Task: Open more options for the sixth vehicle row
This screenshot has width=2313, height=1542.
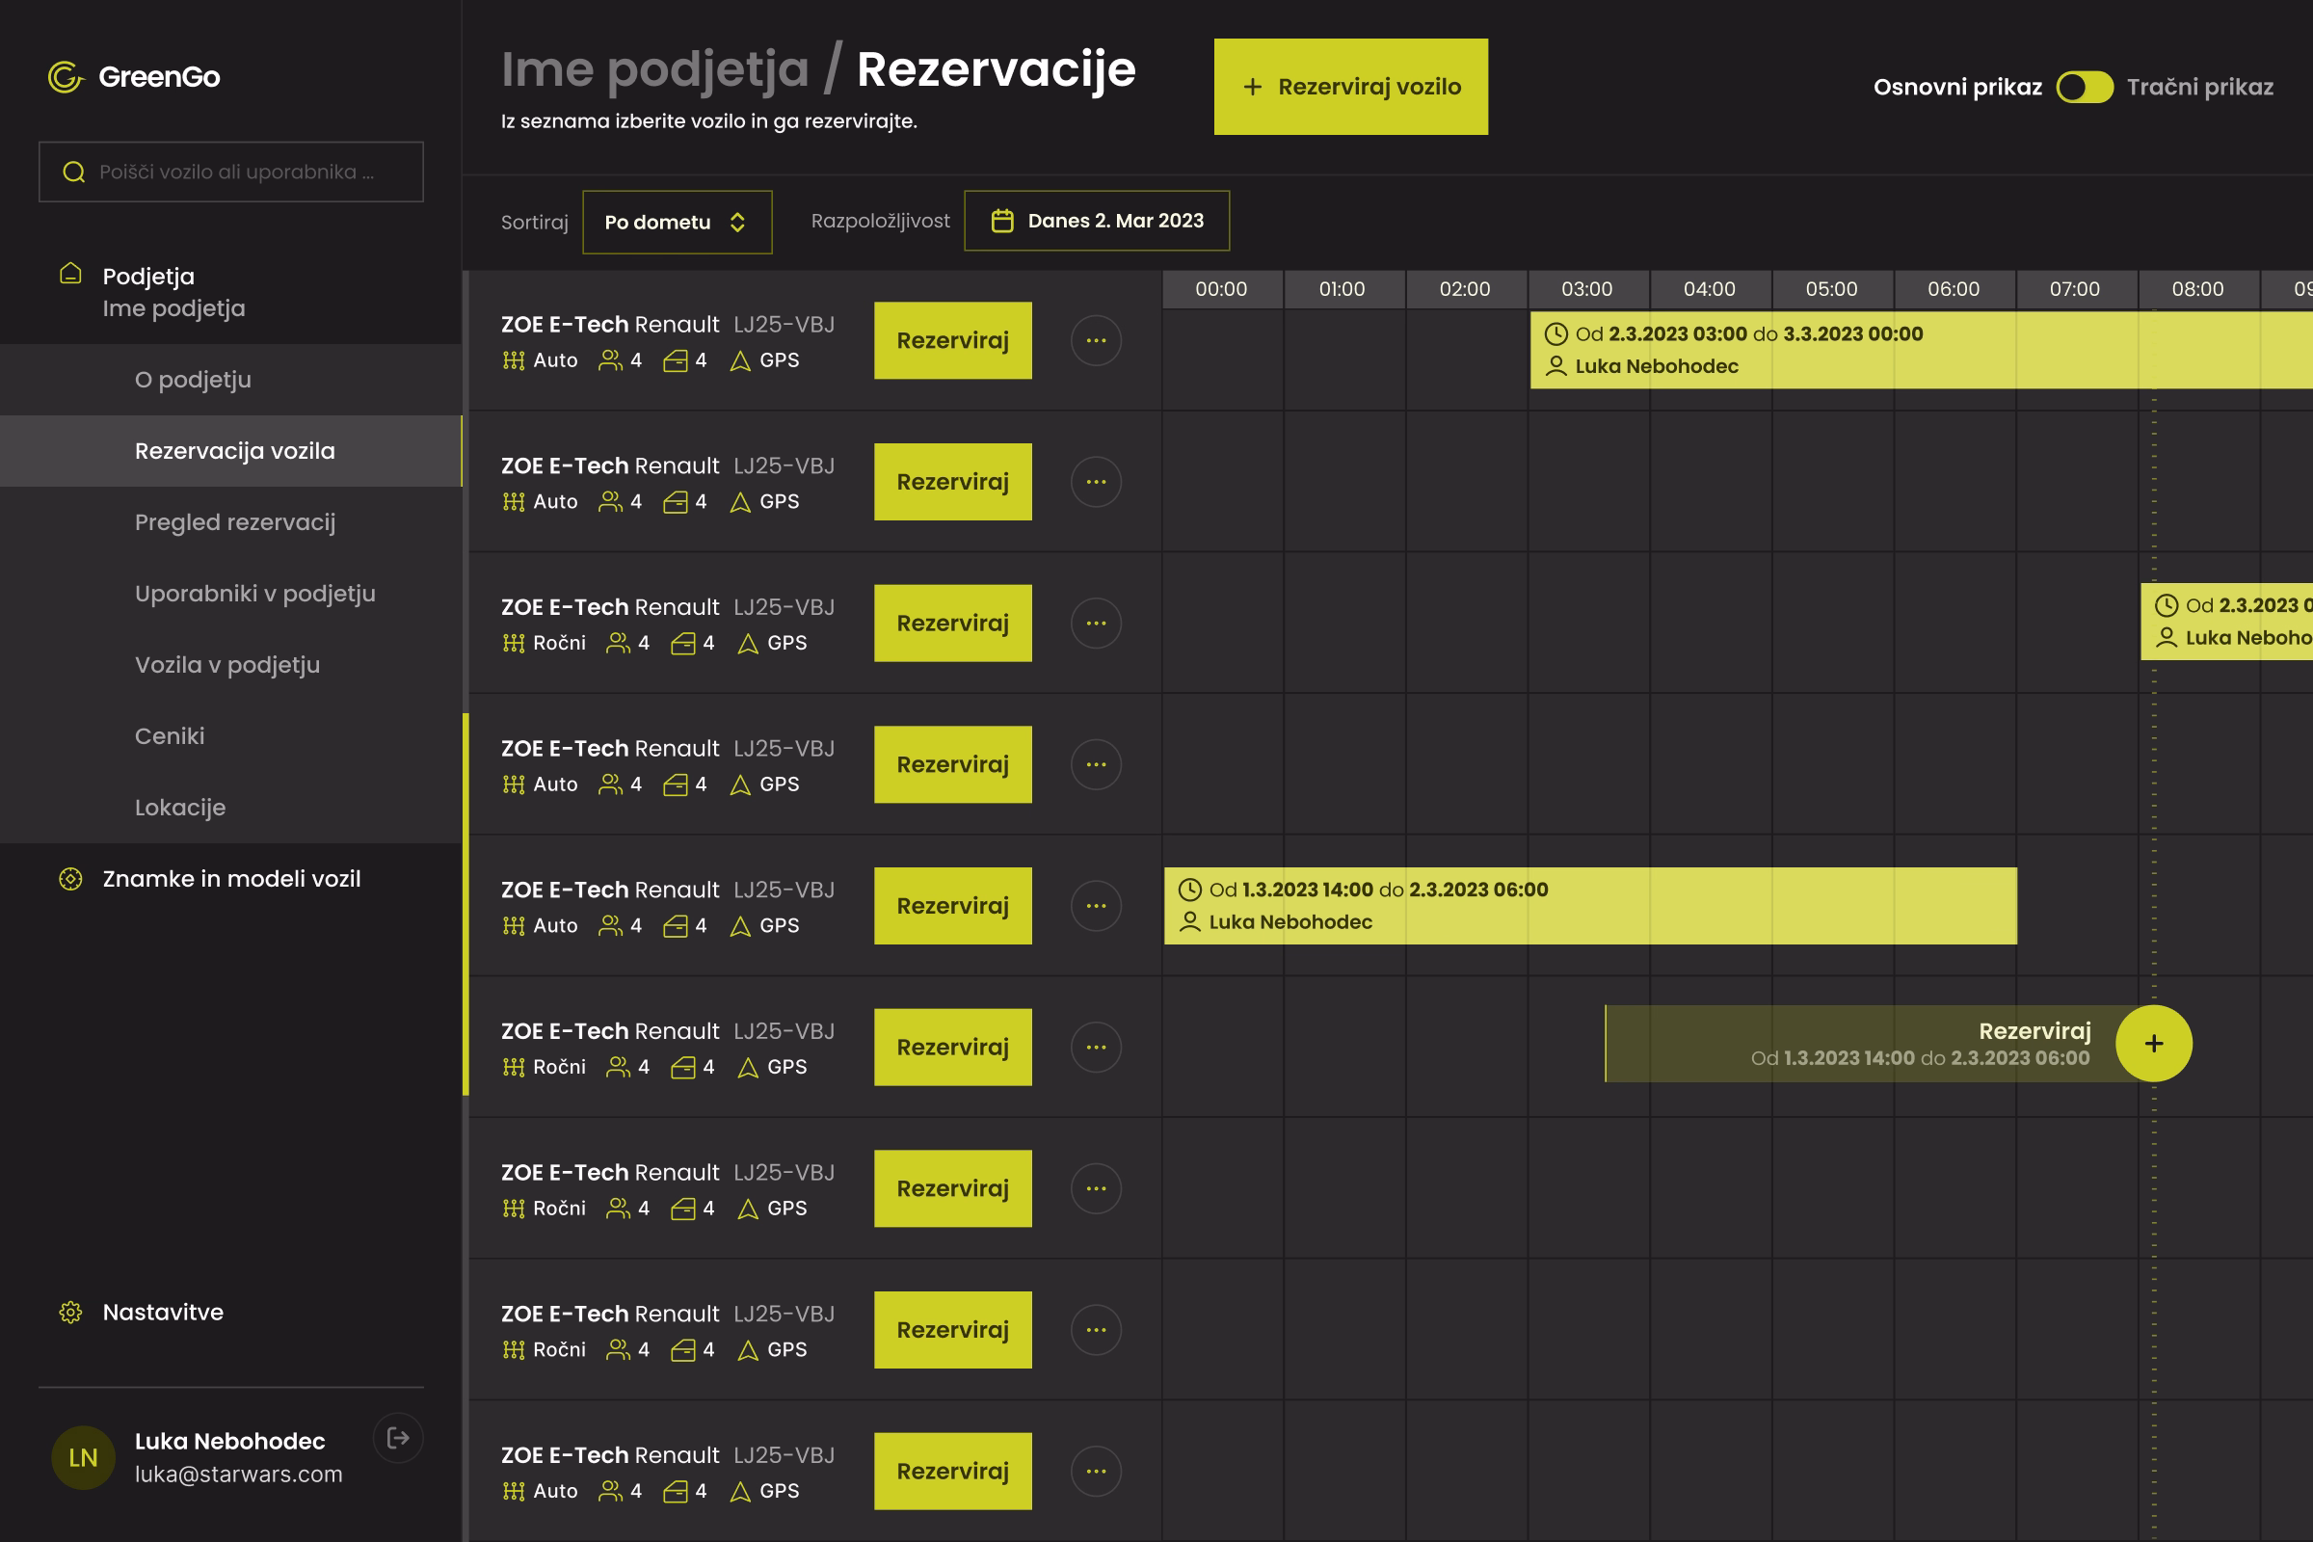Action: point(1097,1048)
